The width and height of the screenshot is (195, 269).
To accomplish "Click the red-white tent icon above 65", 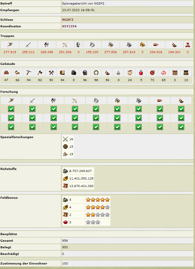I will click(x=163, y=73).
